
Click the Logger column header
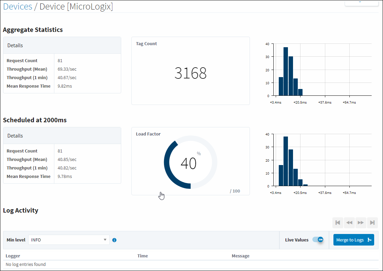[x=13, y=256]
